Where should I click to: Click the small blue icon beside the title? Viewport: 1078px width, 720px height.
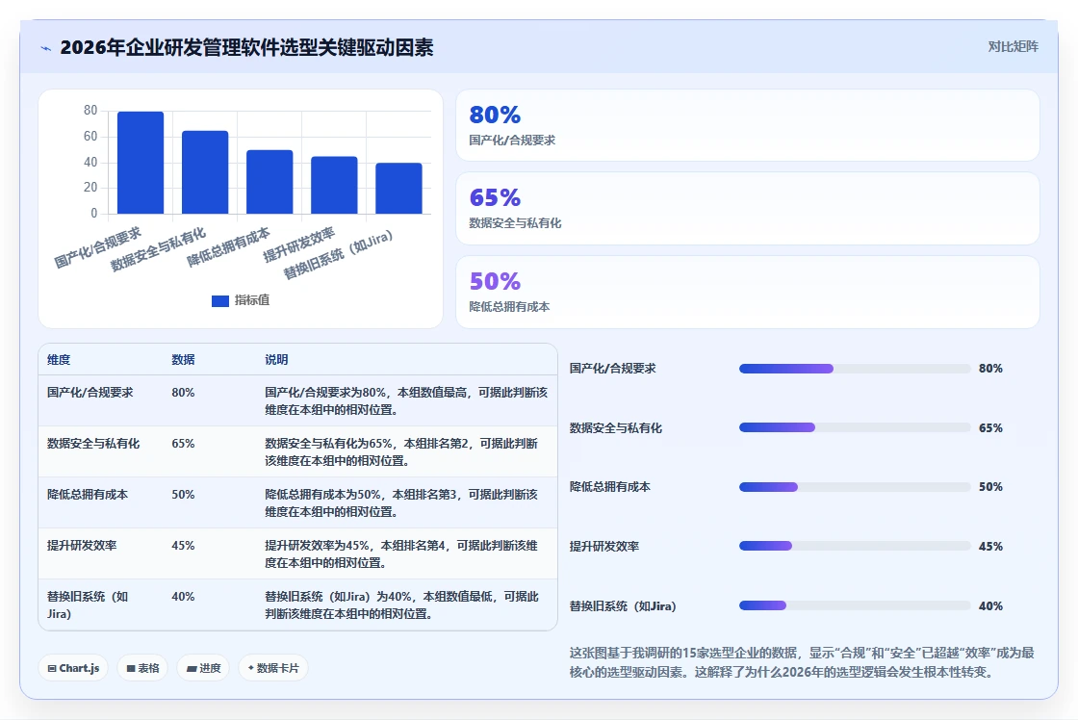(x=46, y=48)
